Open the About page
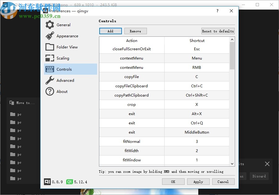279x195 pixels. [71, 91]
